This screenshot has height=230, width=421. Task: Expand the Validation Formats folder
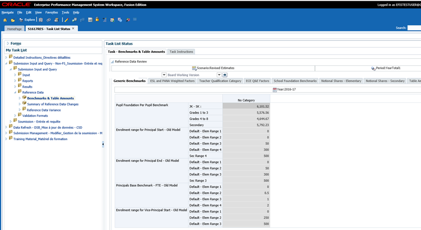click(x=15, y=115)
